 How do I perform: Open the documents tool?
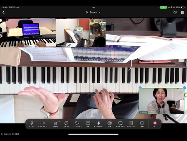[131, 124]
